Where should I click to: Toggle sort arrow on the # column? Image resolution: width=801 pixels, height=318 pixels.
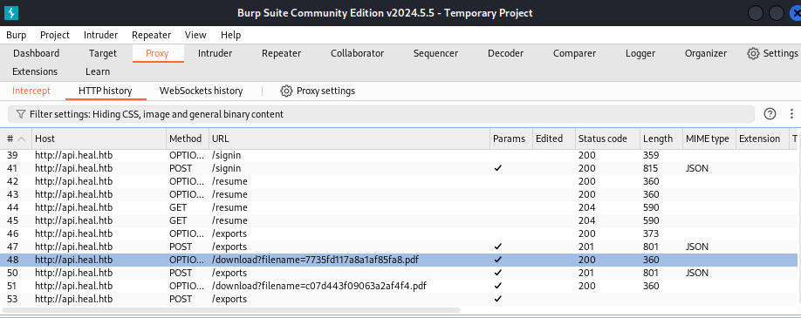[x=22, y=139]
